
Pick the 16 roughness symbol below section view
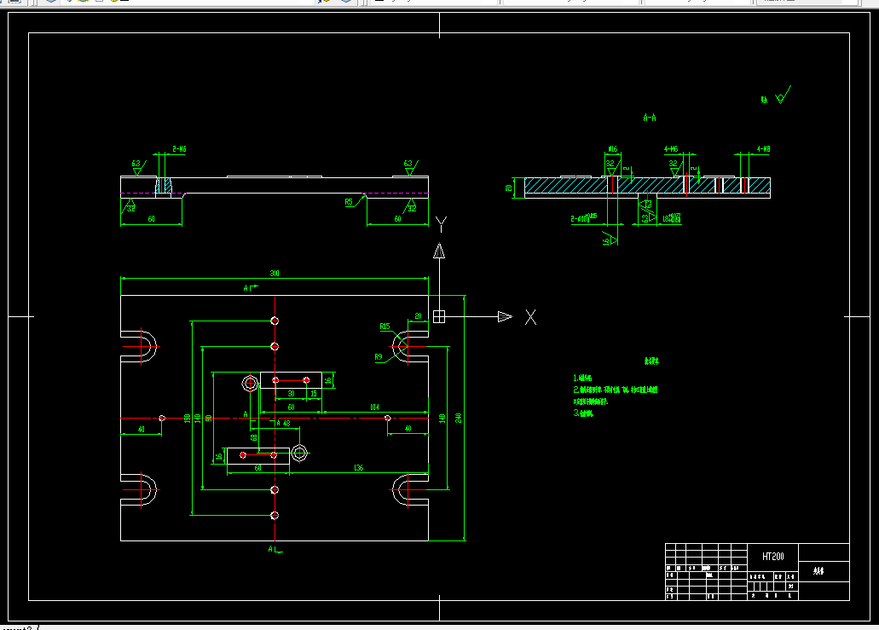tap(610, 239)
